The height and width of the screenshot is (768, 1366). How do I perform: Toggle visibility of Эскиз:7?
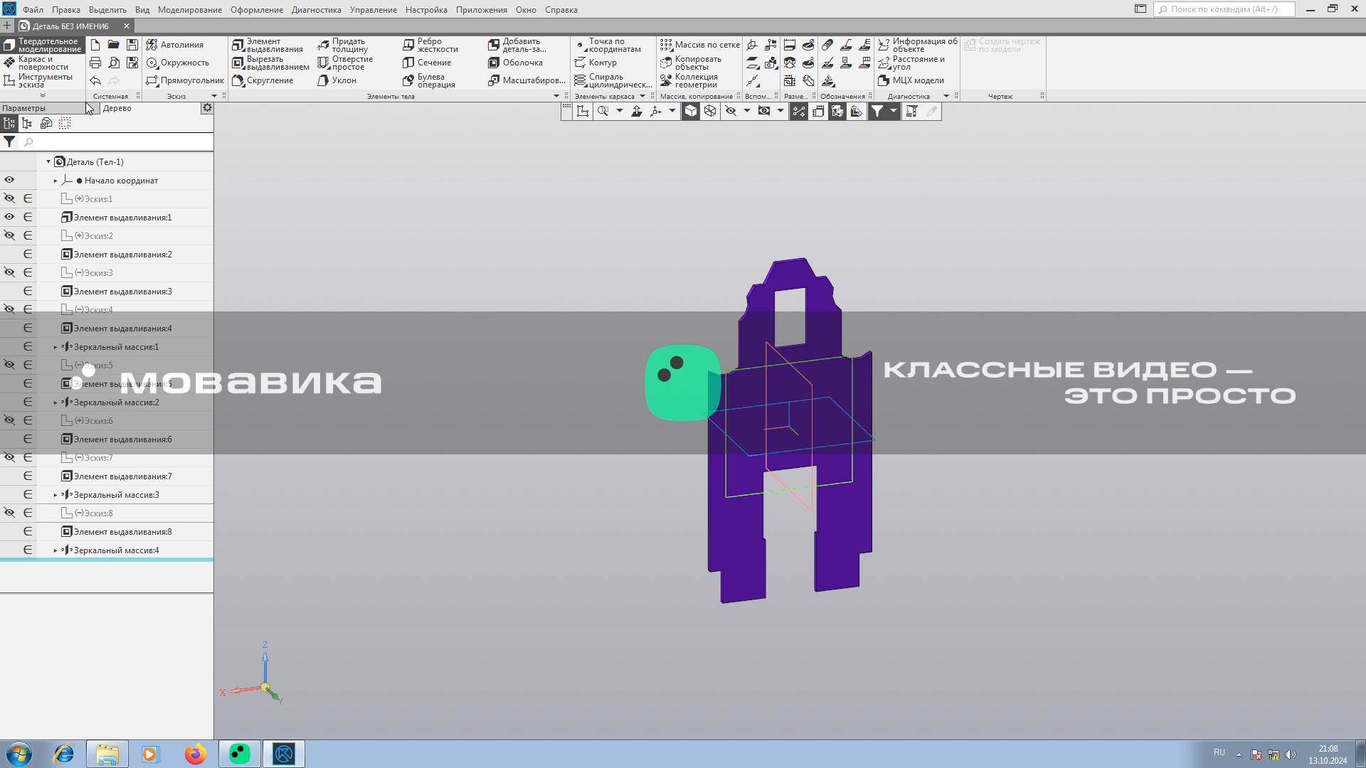click(9, 457)
